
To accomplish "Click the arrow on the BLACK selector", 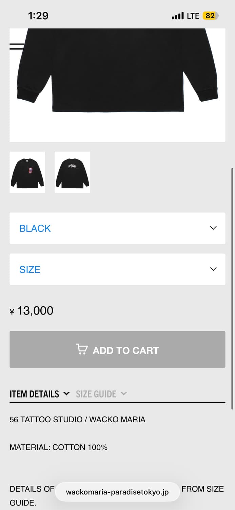I will click(213, 228).
